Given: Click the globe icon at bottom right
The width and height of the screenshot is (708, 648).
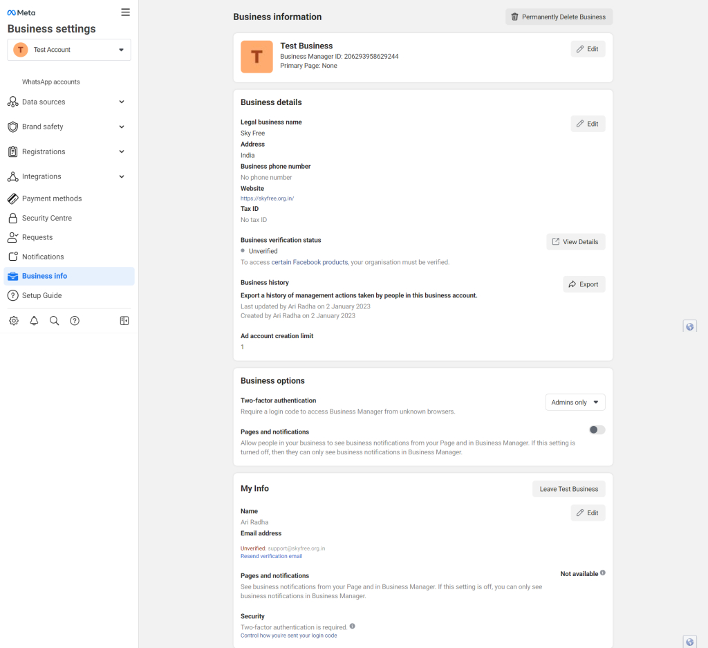Looking at the screenshot, I should click(689, 642).
